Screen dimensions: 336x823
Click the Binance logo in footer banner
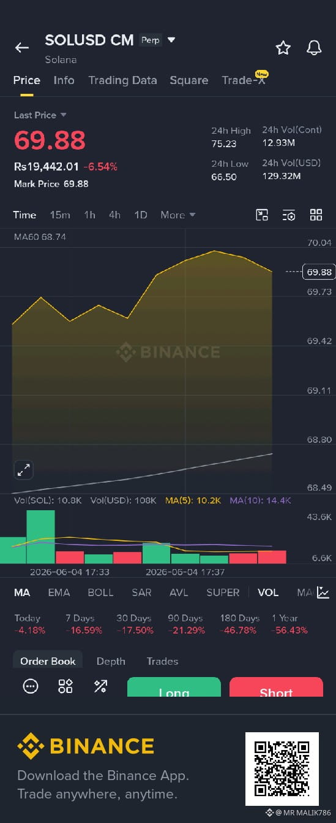(86, 746)
